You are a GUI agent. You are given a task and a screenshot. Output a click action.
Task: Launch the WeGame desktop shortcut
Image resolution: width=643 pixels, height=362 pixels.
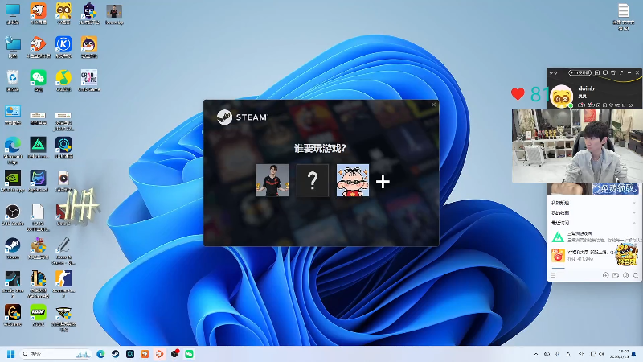13,315
